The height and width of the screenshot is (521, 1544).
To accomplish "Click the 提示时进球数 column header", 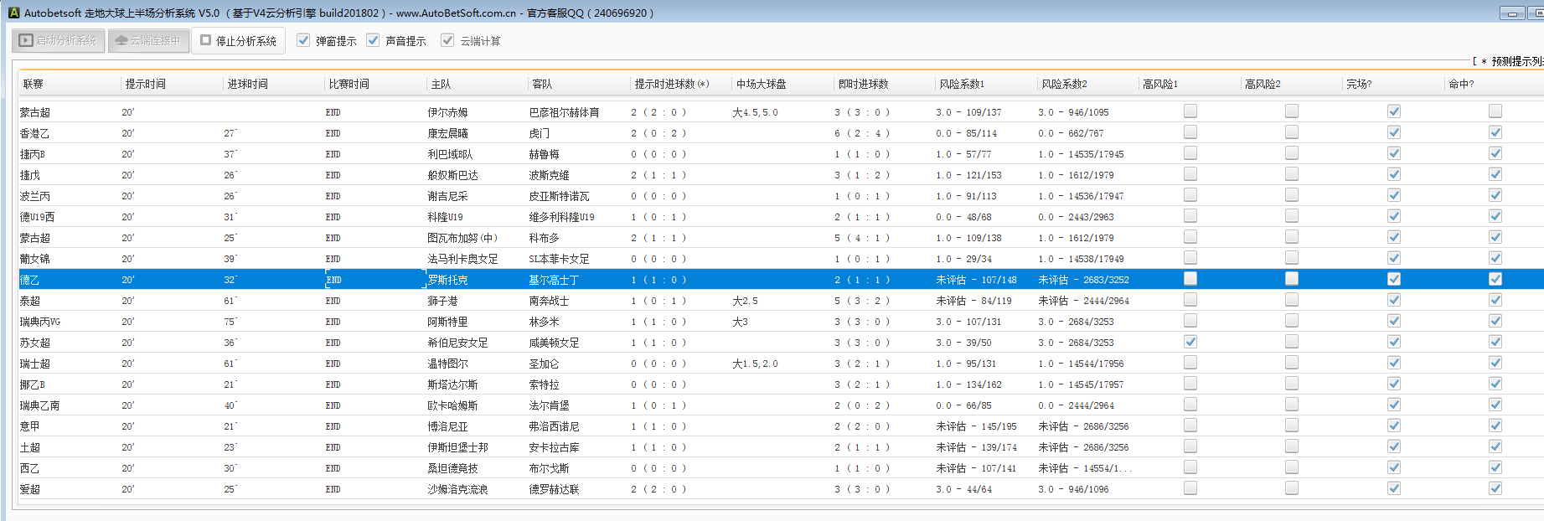I will (671, 84).
